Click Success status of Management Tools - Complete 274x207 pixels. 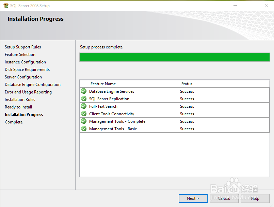[187, 121]
